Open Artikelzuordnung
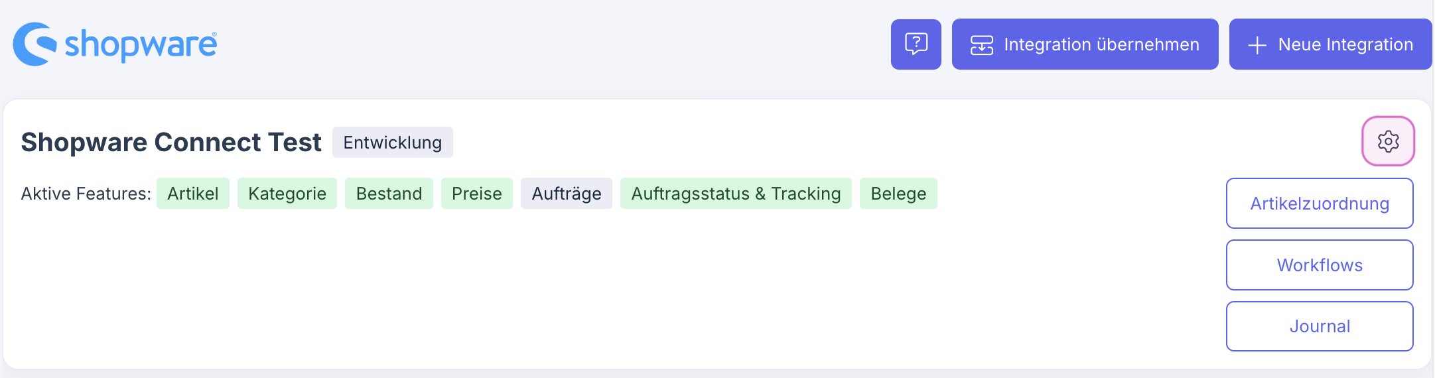Viewport: 1435px width, 378px height. click(1319, 204)
